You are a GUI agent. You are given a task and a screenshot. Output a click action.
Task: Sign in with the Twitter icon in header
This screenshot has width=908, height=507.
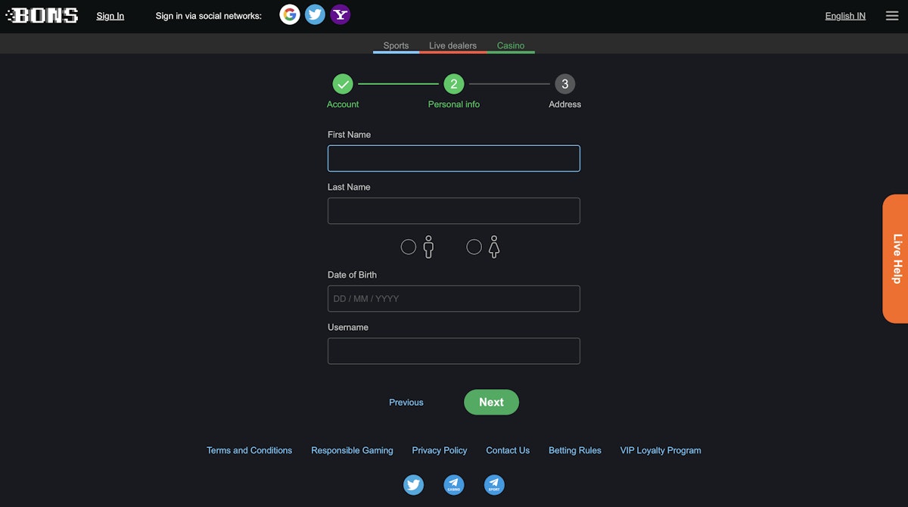coord(315,15)
